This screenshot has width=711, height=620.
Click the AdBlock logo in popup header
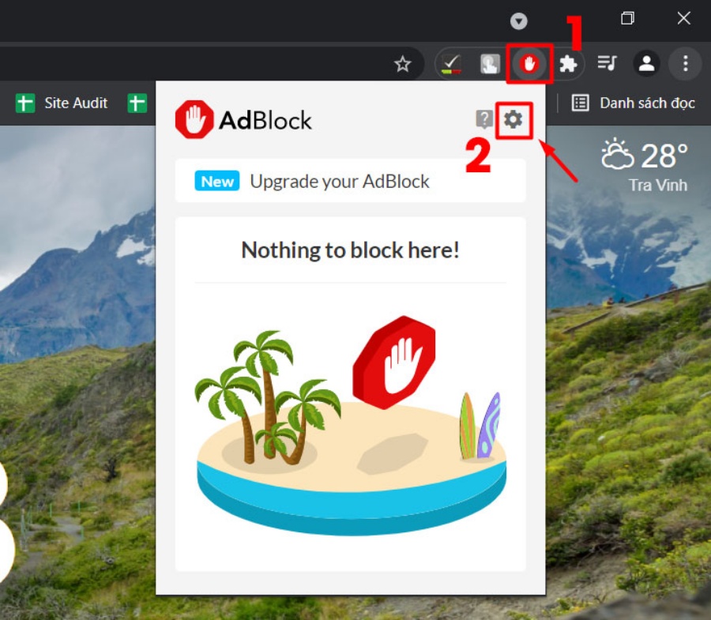[243, 120]
